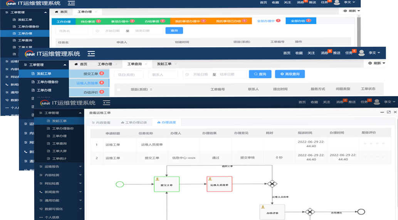The width and height of the screenshot is (398, 220).
Task: Toggle sidebar hamburger icon in back window
Action: click(x=71, y=3)
